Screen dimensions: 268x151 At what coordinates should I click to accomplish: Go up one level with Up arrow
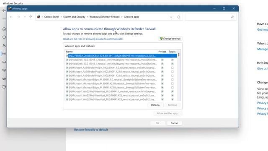pyautogui.click(x=31, y=17)
